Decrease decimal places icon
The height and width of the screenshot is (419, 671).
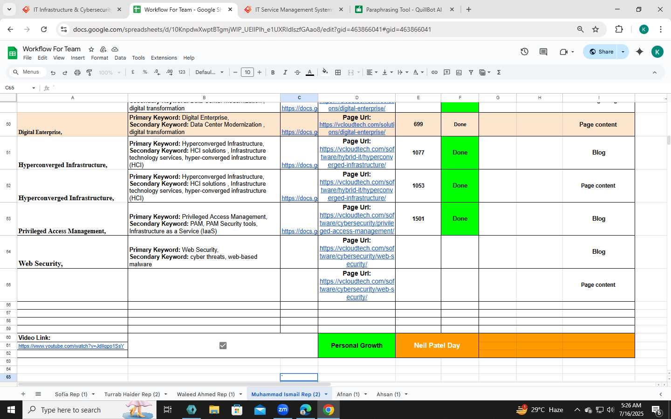157,72
